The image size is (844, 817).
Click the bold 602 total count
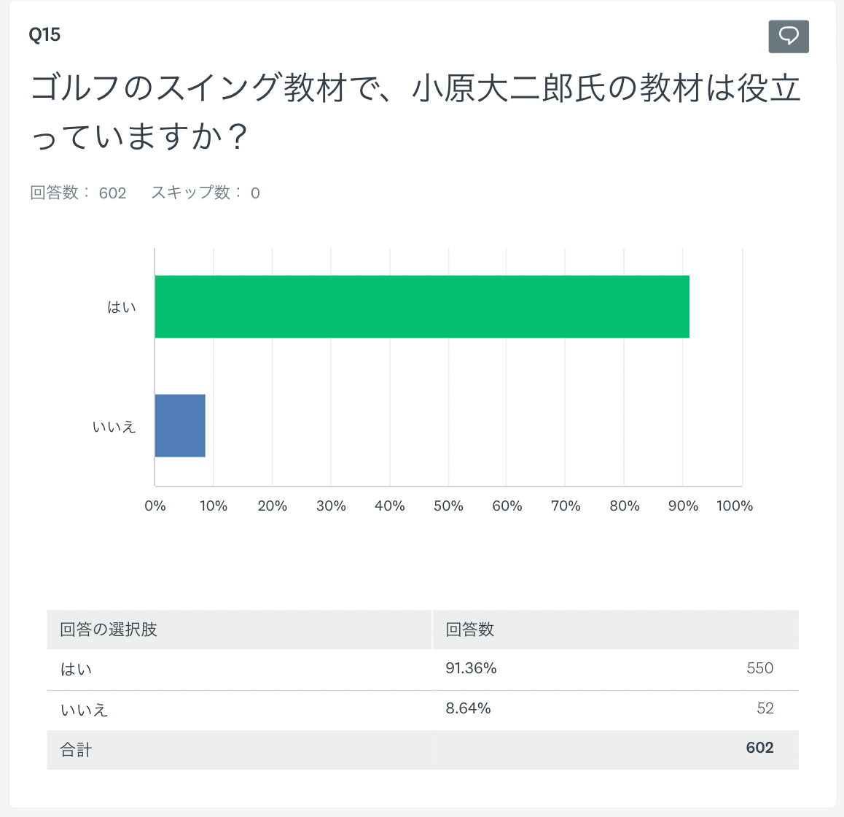(759, 748)
